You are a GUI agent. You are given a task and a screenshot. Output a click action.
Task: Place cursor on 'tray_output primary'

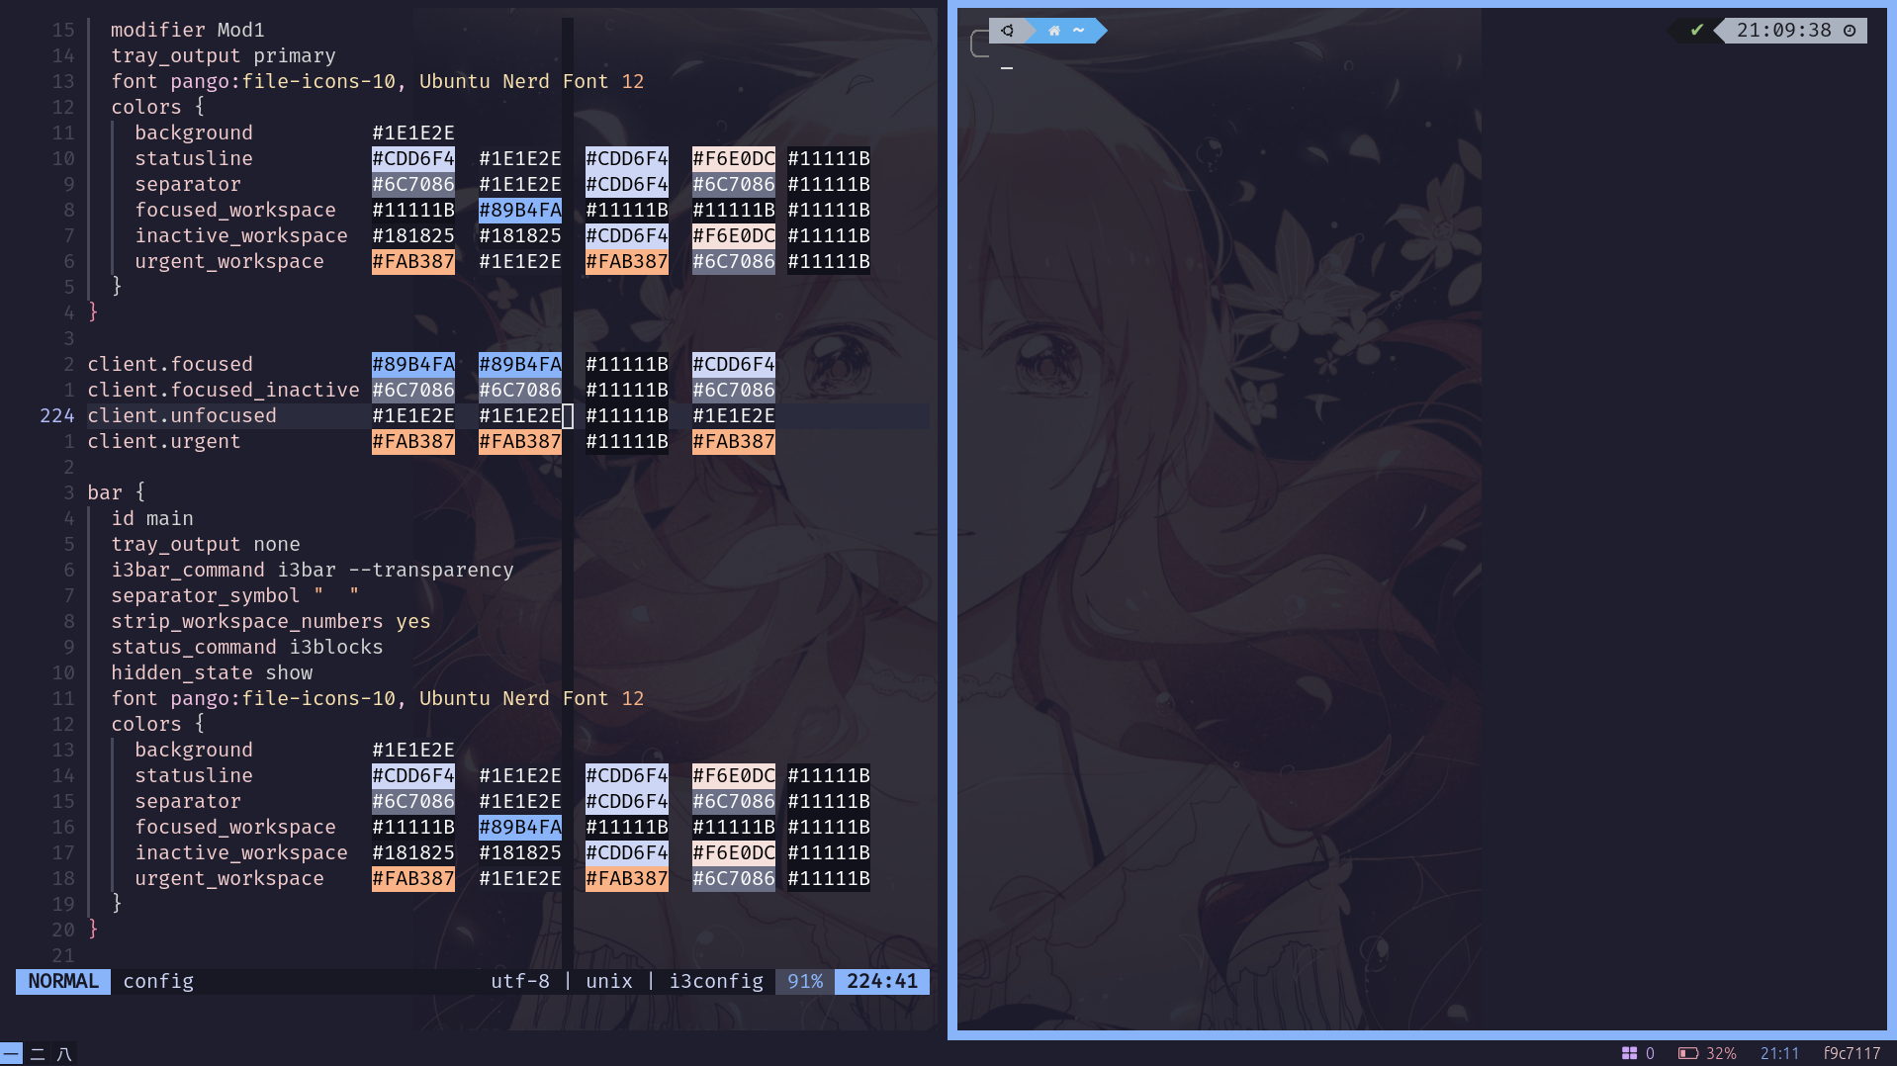(x=224, y=55)
